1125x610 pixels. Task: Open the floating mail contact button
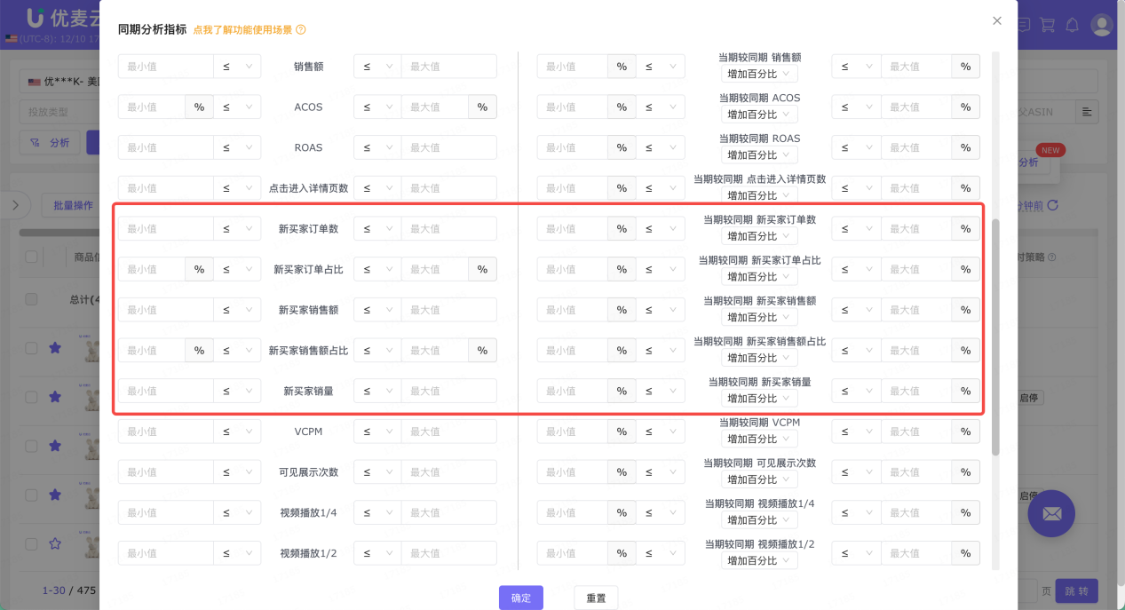click(x=1051, y=513)
